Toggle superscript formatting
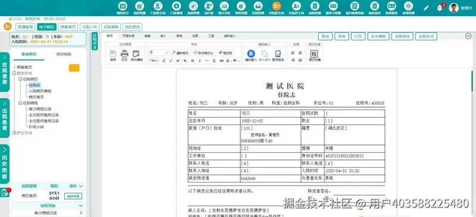Viewport: 476px width, 217px height. coord(178,61)
